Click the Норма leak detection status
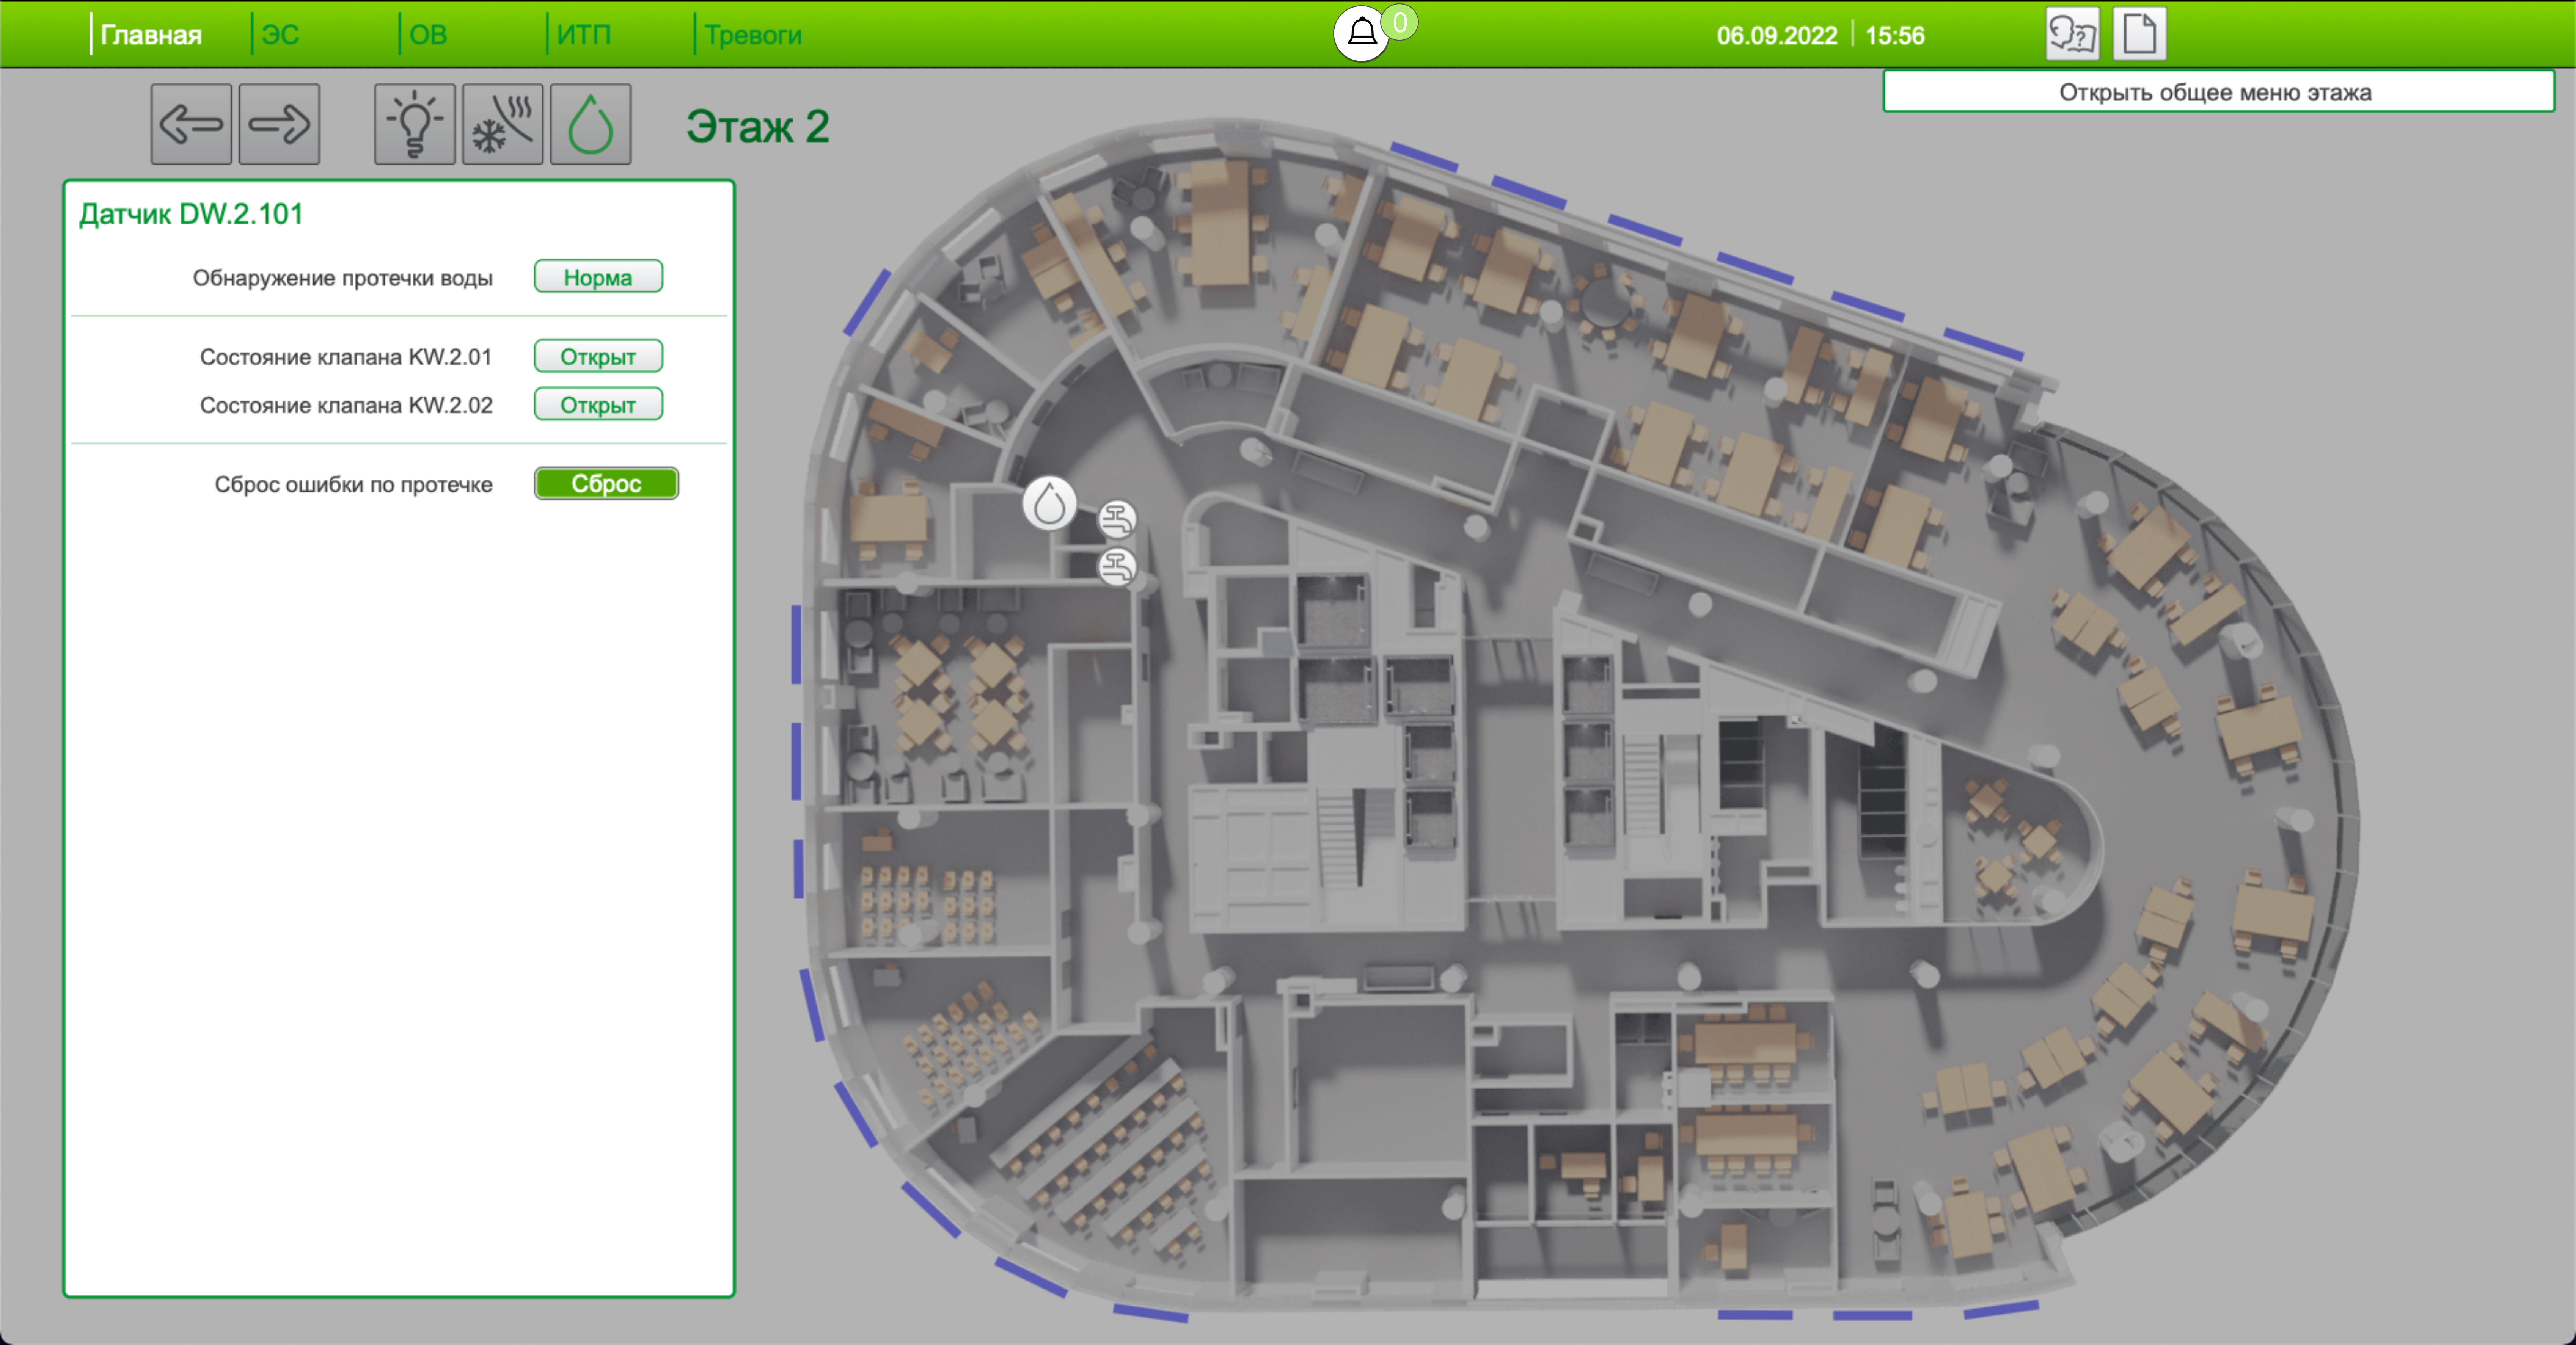The width and height of the screenshot is (2576, 1345). tap(598, 277)
